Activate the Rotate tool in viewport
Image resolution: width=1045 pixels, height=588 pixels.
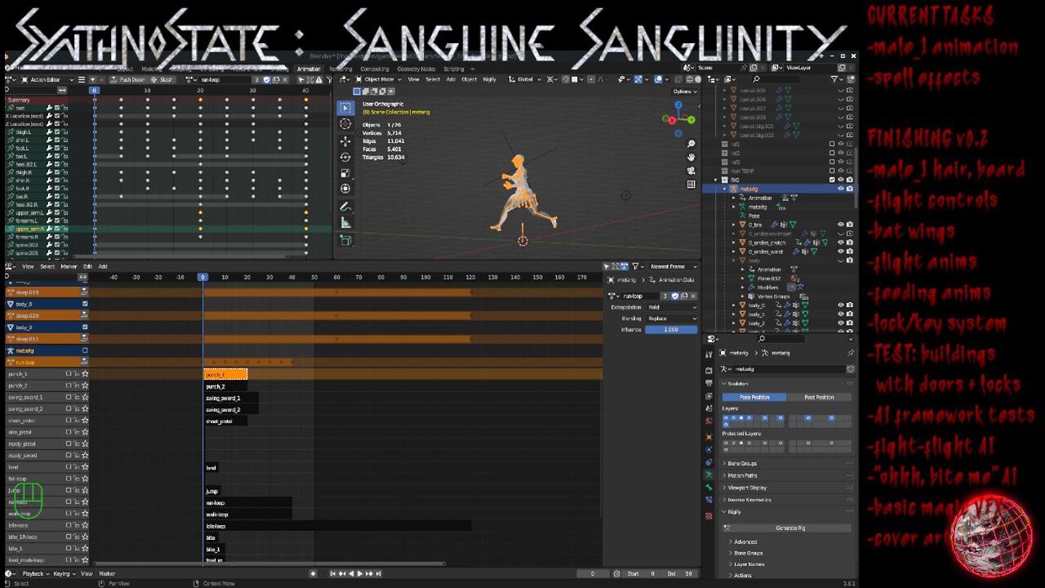[x=345, y=157]
